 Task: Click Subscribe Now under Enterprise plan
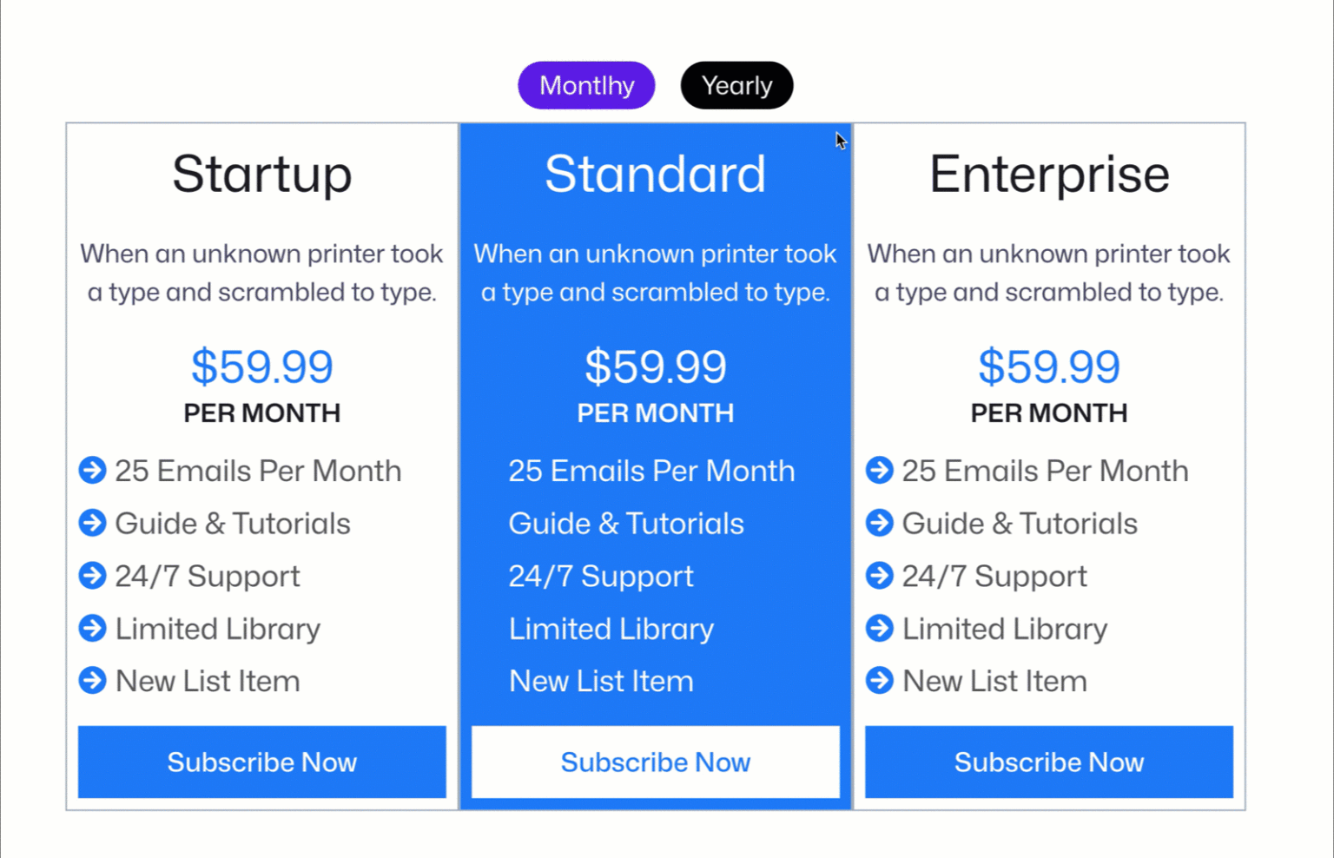click(1049, 762)
